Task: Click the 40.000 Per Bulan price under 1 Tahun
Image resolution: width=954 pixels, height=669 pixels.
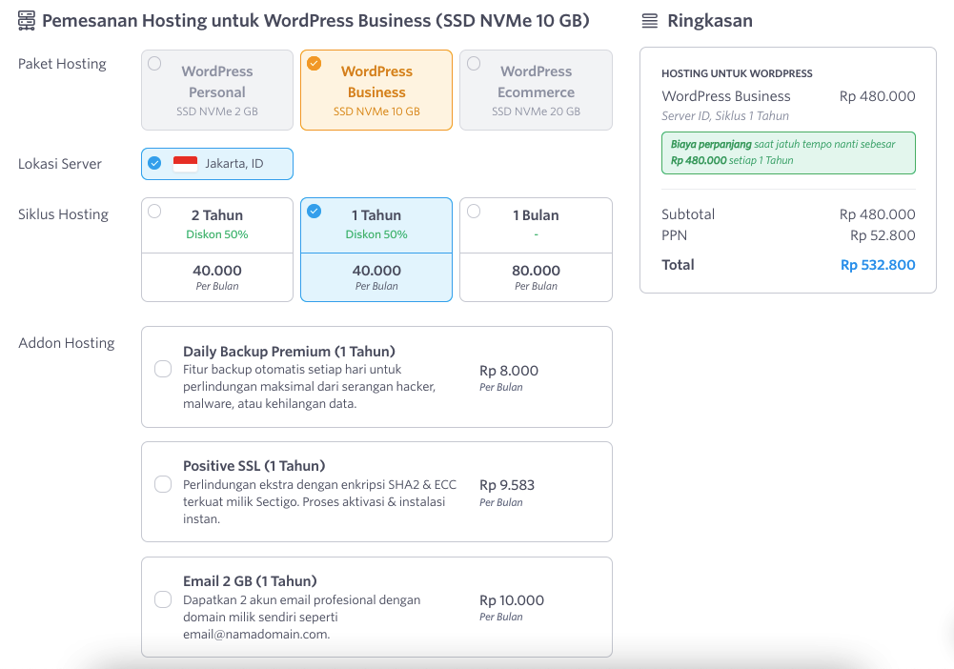Action: [376, 277]
